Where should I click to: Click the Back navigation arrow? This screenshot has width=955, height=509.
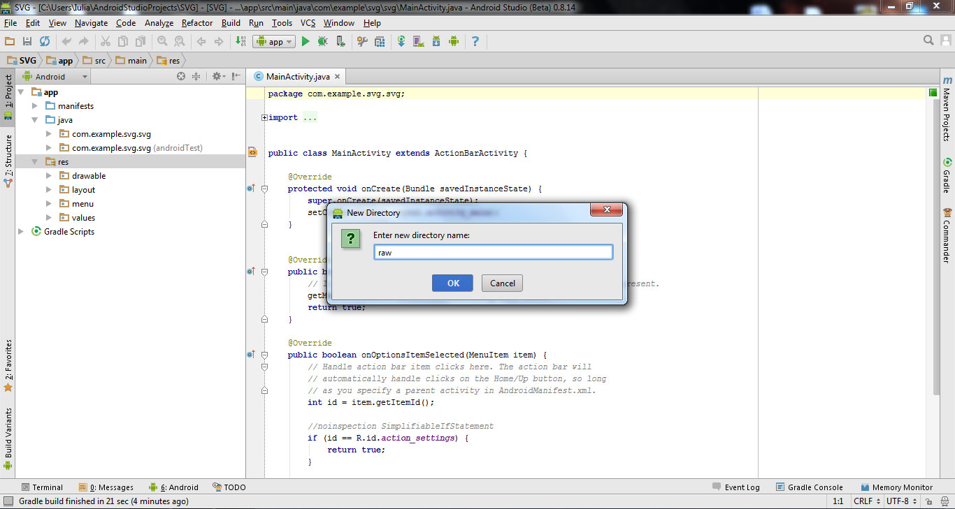pos(201,42)
